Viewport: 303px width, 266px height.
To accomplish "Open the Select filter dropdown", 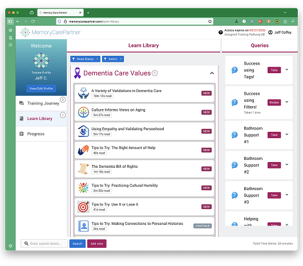I will pos(113,59).
